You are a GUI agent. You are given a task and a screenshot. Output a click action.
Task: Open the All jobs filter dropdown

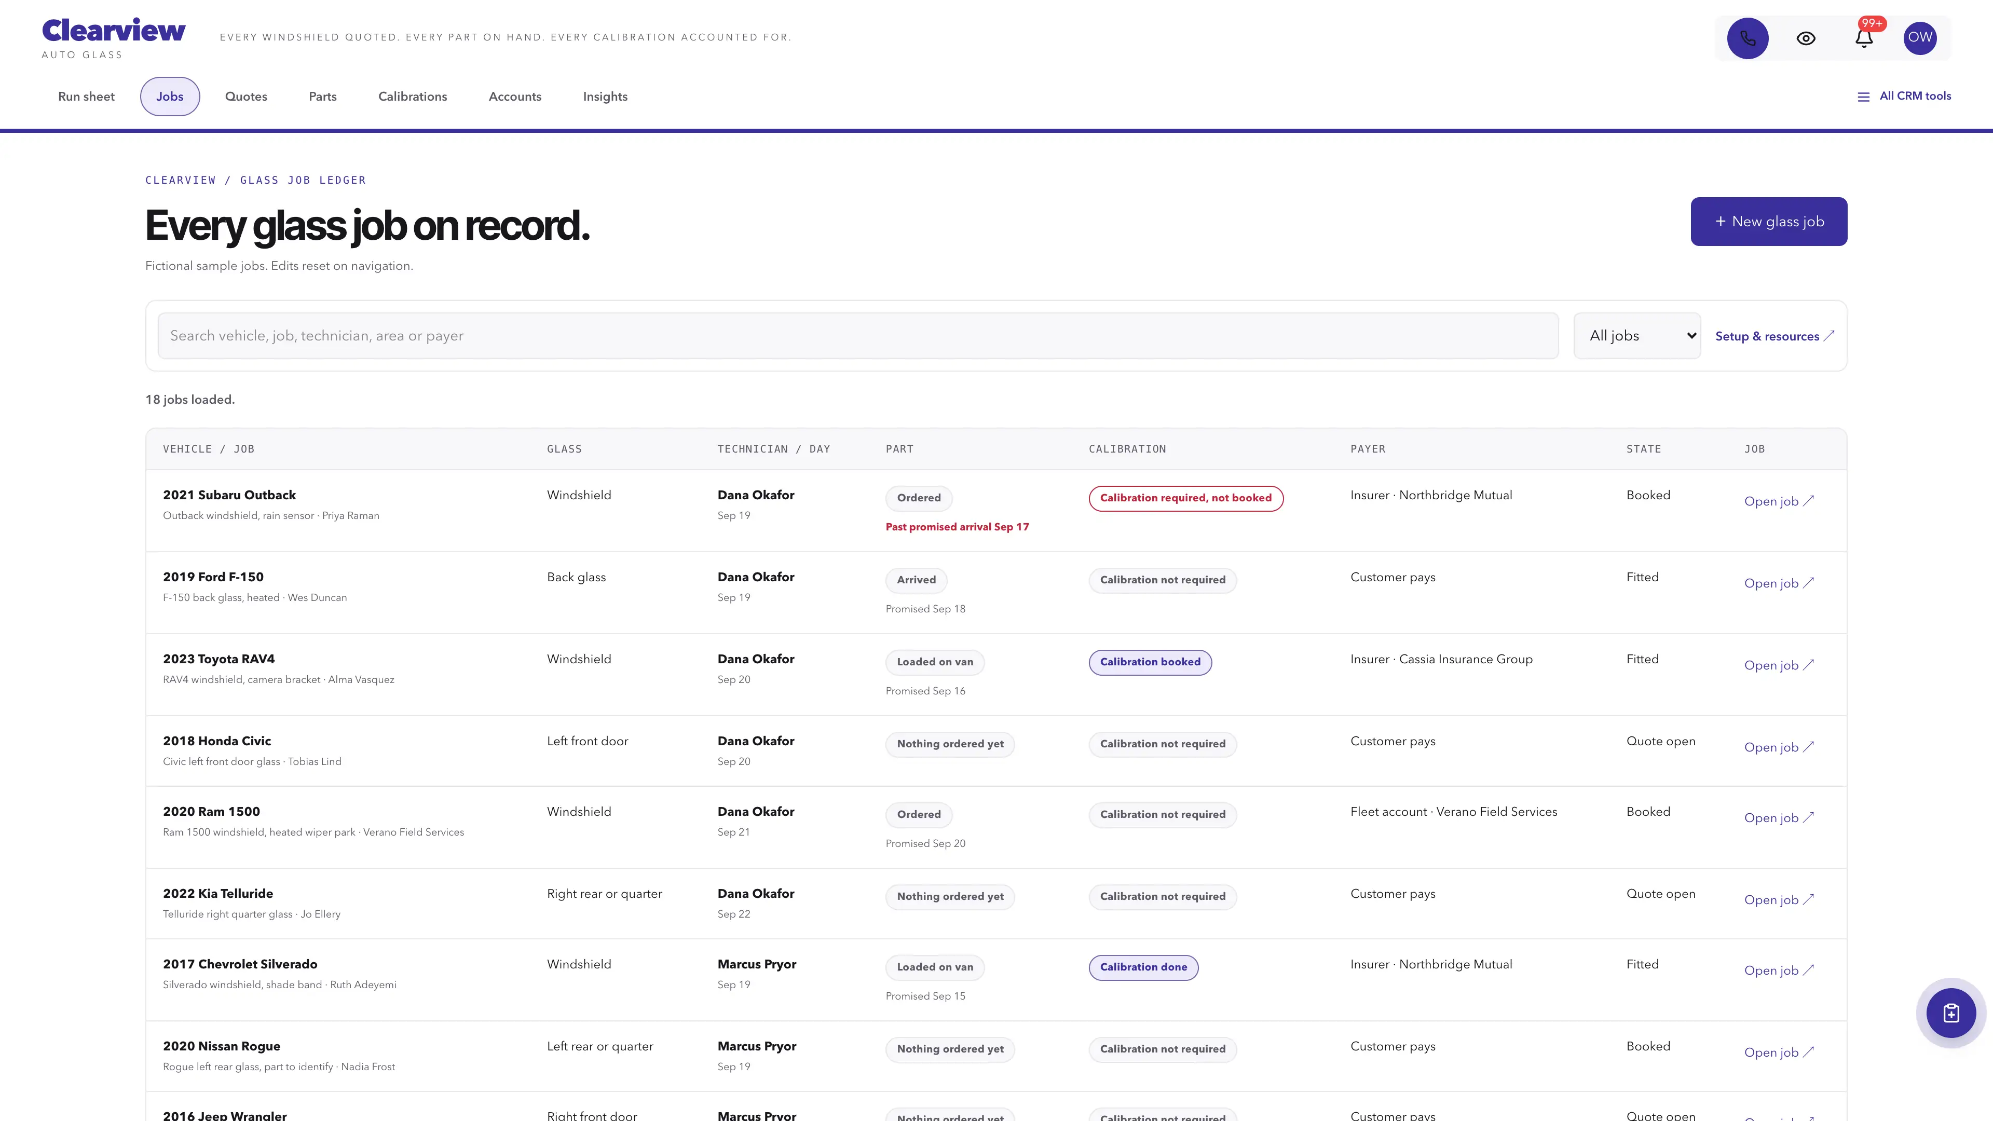coord(1637,336)
